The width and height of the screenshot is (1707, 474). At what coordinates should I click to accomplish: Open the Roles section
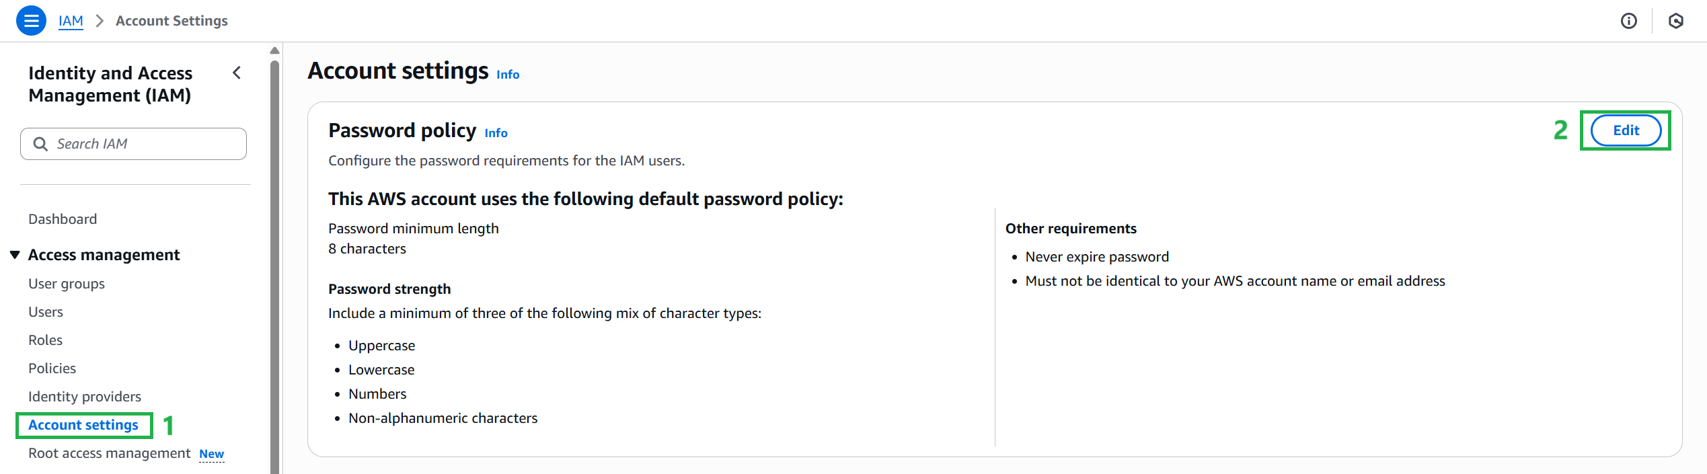pyautogui.click(x=45, y=340)
